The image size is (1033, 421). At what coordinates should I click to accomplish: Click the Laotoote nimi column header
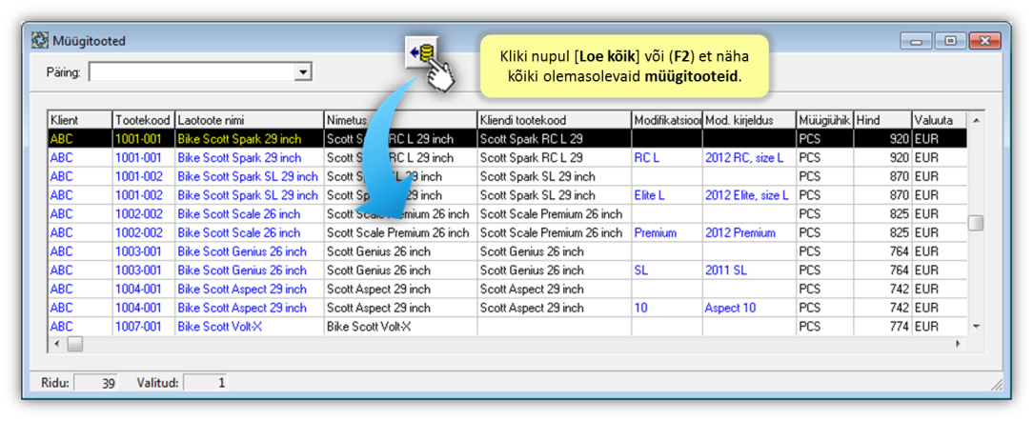pyautogui.click(x=250, y=121)
